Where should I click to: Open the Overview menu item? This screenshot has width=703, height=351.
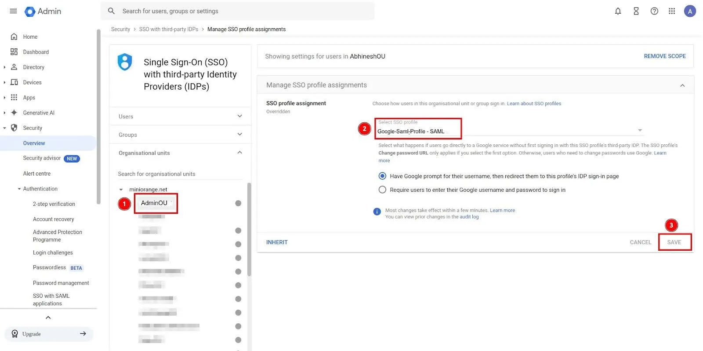pos(48,143)
